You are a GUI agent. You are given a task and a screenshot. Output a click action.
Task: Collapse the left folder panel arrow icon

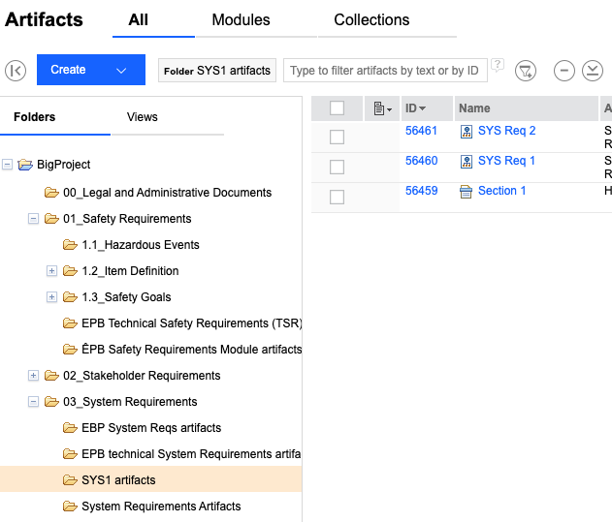[x=16, y=70]
